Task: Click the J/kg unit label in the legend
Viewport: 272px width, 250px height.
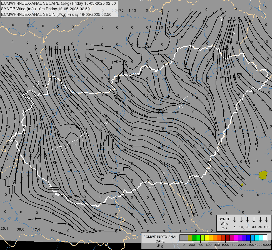Action: [160, 246]
